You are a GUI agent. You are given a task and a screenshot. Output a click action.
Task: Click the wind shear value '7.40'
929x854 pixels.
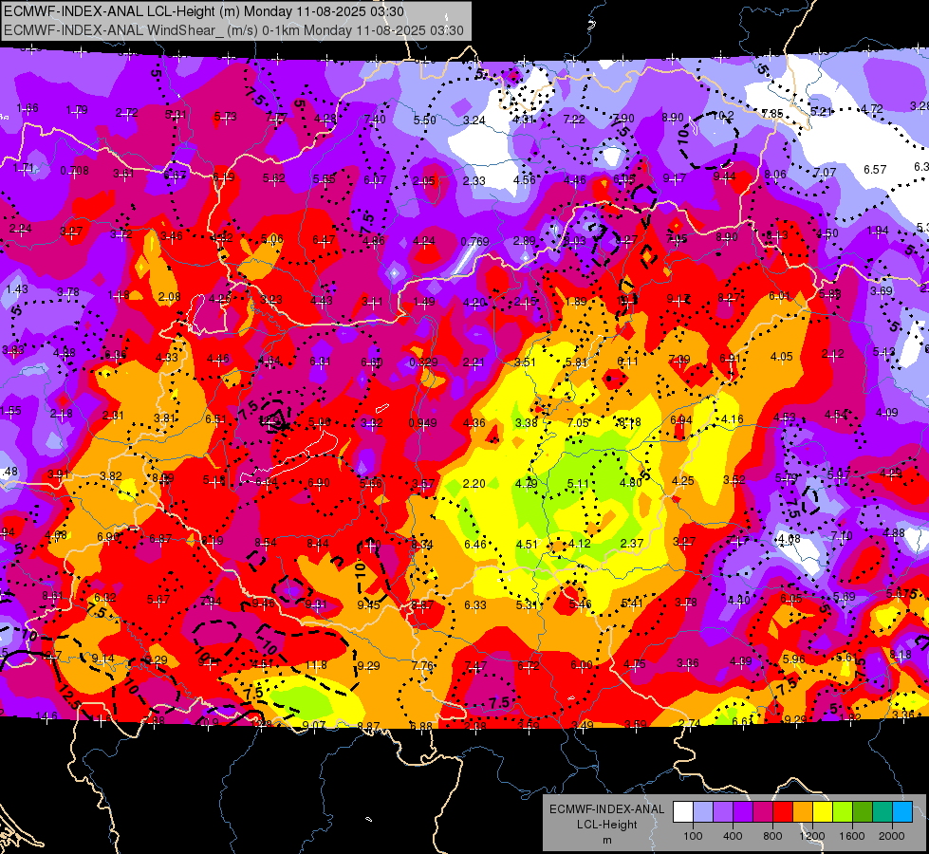(x=375, y=120)
